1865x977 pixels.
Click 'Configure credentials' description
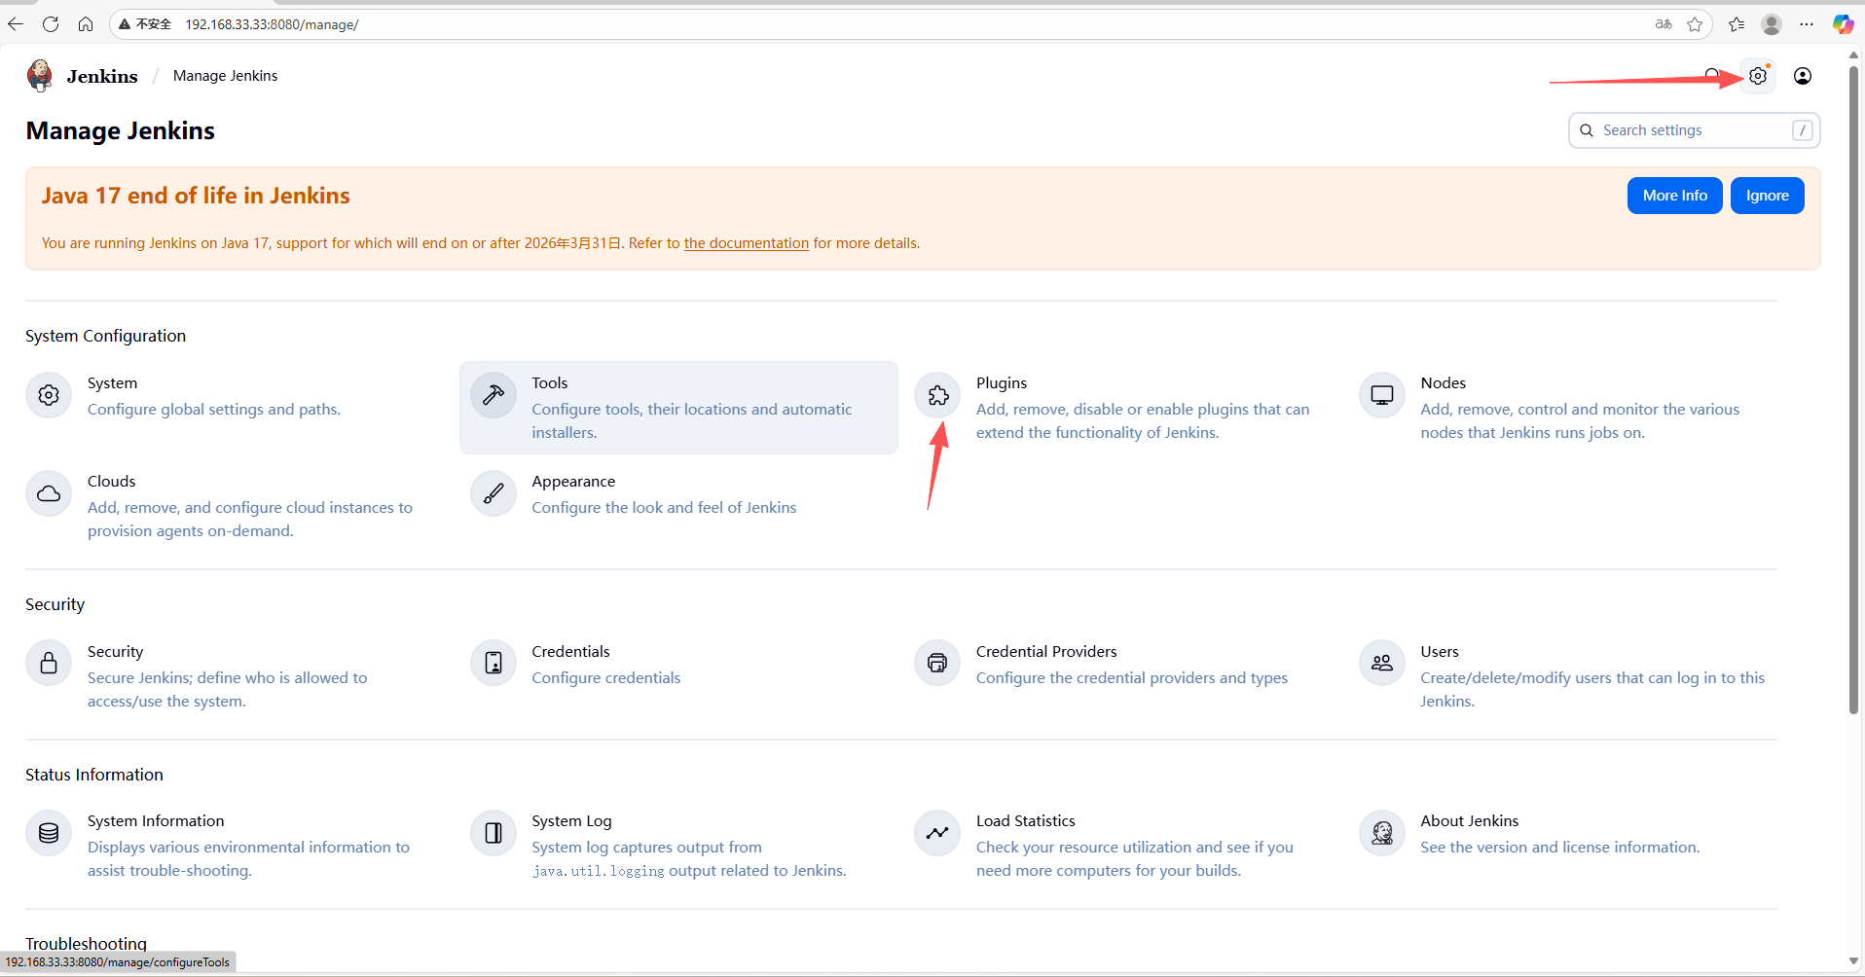tap(605, 678)
